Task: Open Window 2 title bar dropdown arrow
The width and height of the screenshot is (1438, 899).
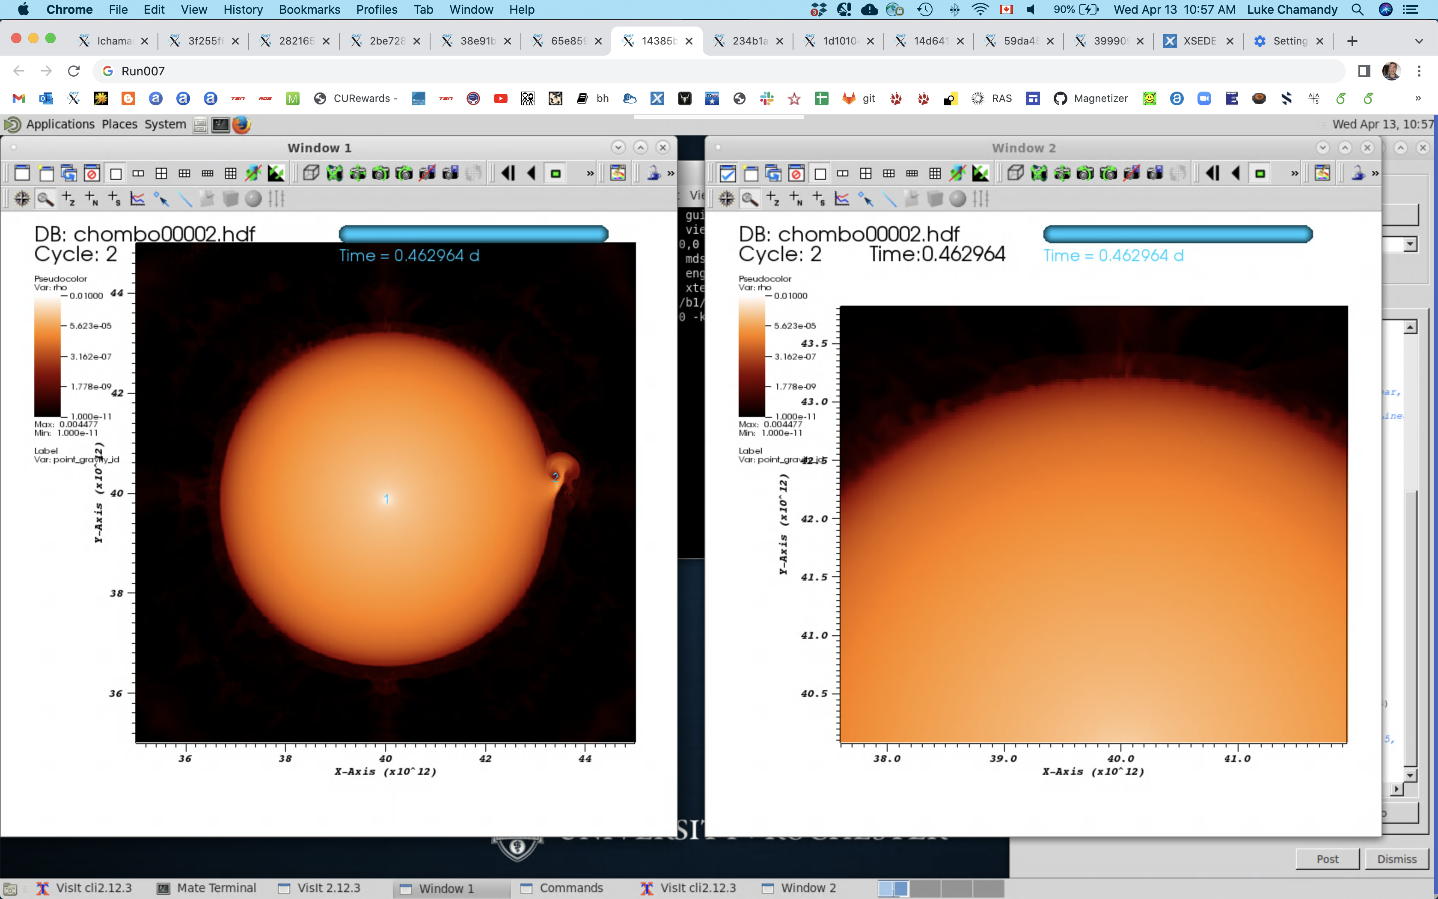Action: pos(1322,147)
